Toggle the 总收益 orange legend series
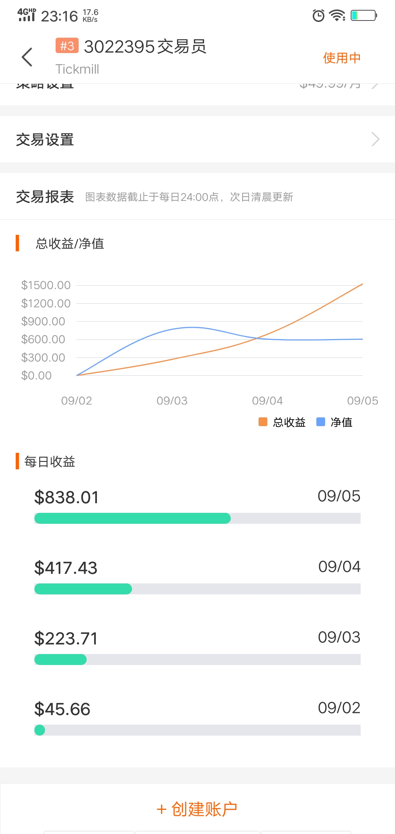 point(282,422)
